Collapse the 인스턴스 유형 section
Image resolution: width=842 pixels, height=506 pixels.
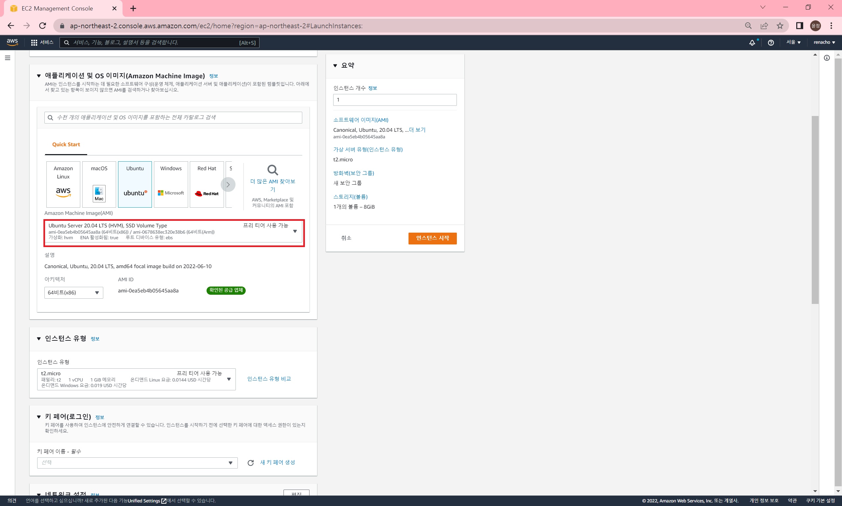click(39, 338)
